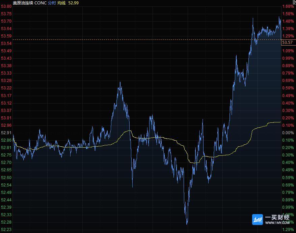Image resolution: width=296 pixels, height=233 pixels.
Task: Click the 52.44 price axis label
Action: click(x=6, y=200)
